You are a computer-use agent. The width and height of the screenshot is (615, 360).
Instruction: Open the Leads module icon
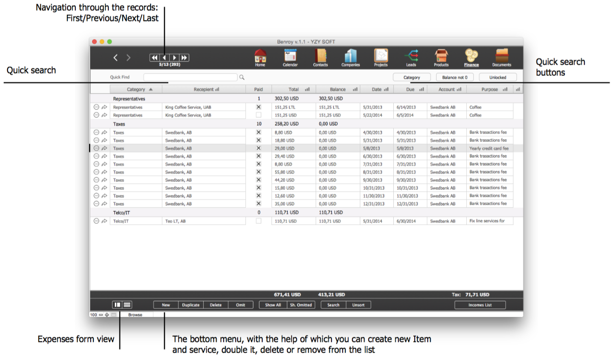[411, 56]
